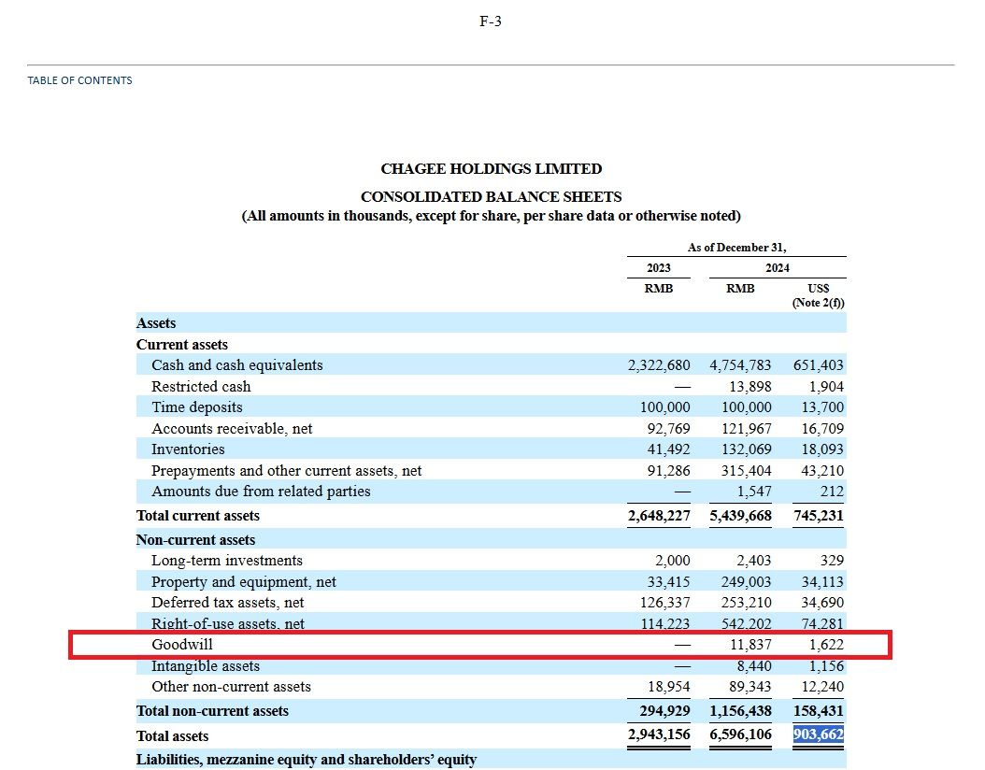Click the CONSOLIDATED BALANCE SHEETS heading
Image resolution: width=985 pixels, height=770 pixels.
coord(491,197)
